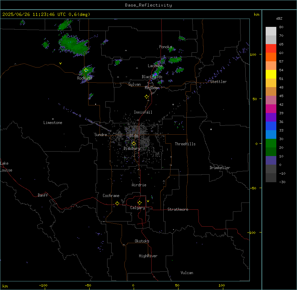
Task: Click the green 30 dBZ legend swatch
Action: pos(271,143)
